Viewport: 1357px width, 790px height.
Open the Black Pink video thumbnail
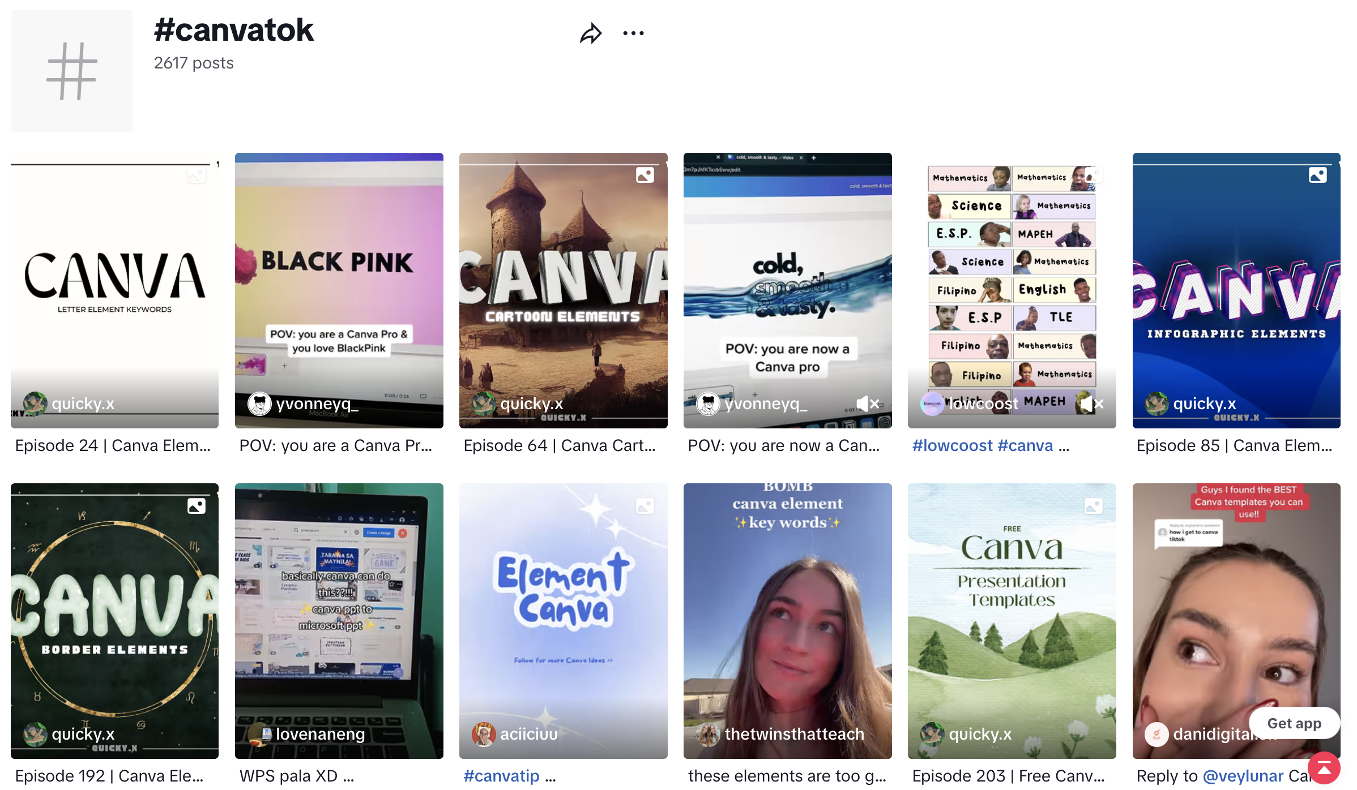339,290
